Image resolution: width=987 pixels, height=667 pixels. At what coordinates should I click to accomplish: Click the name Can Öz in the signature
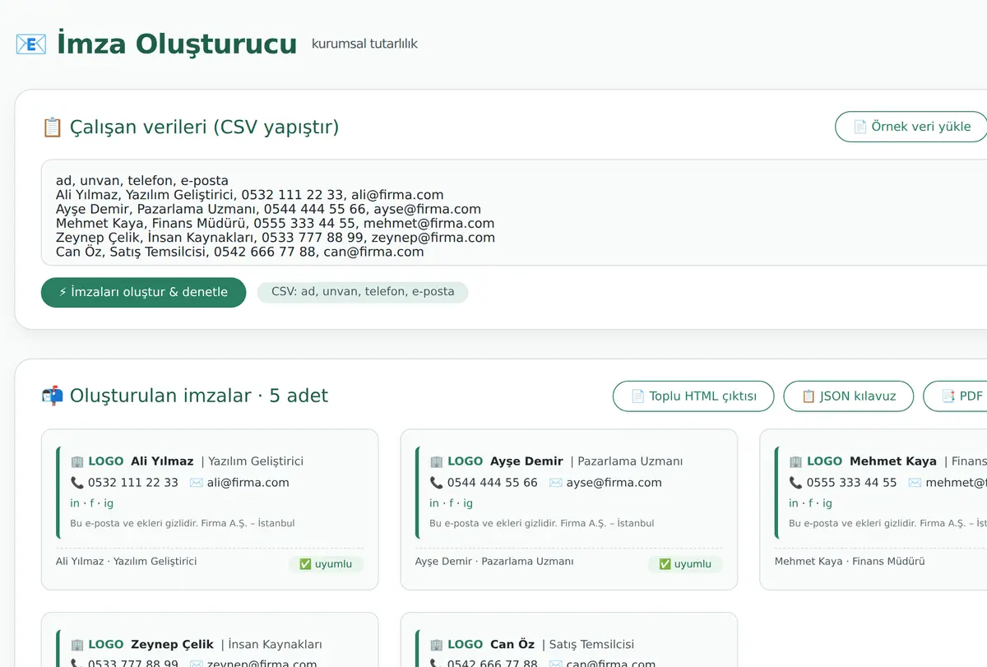pos(512,645)
